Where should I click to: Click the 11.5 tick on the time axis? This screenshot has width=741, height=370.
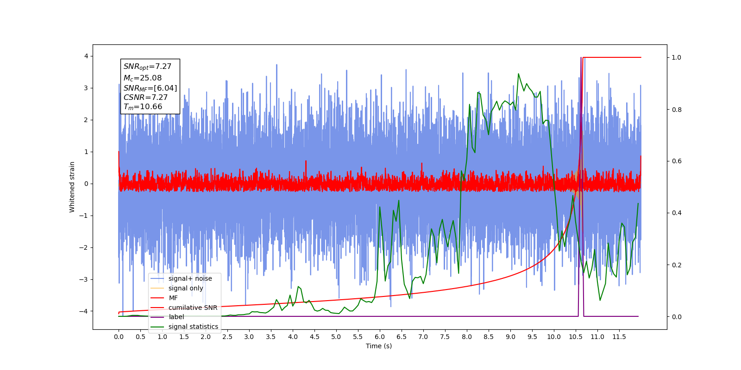pyautogui.click(x=619, y=337)
